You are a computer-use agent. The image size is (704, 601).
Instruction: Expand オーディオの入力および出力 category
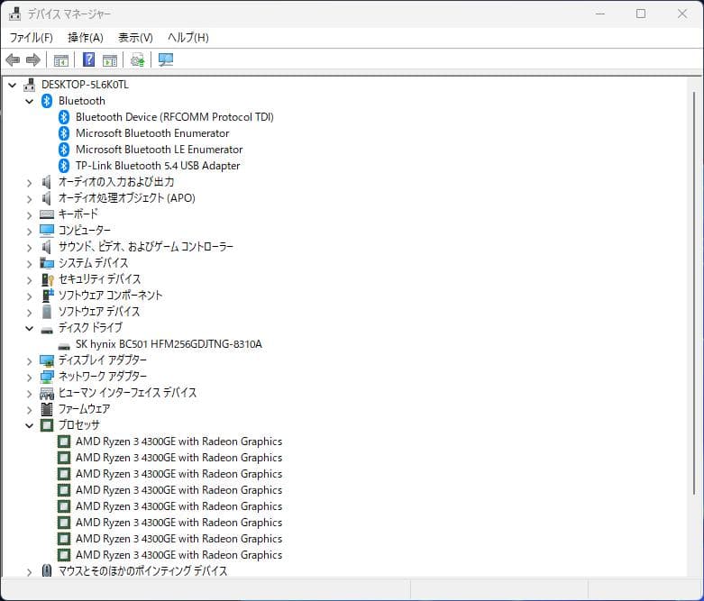click(29, 183)
